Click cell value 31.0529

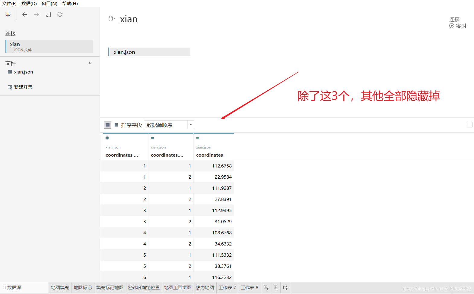(223, 221)
